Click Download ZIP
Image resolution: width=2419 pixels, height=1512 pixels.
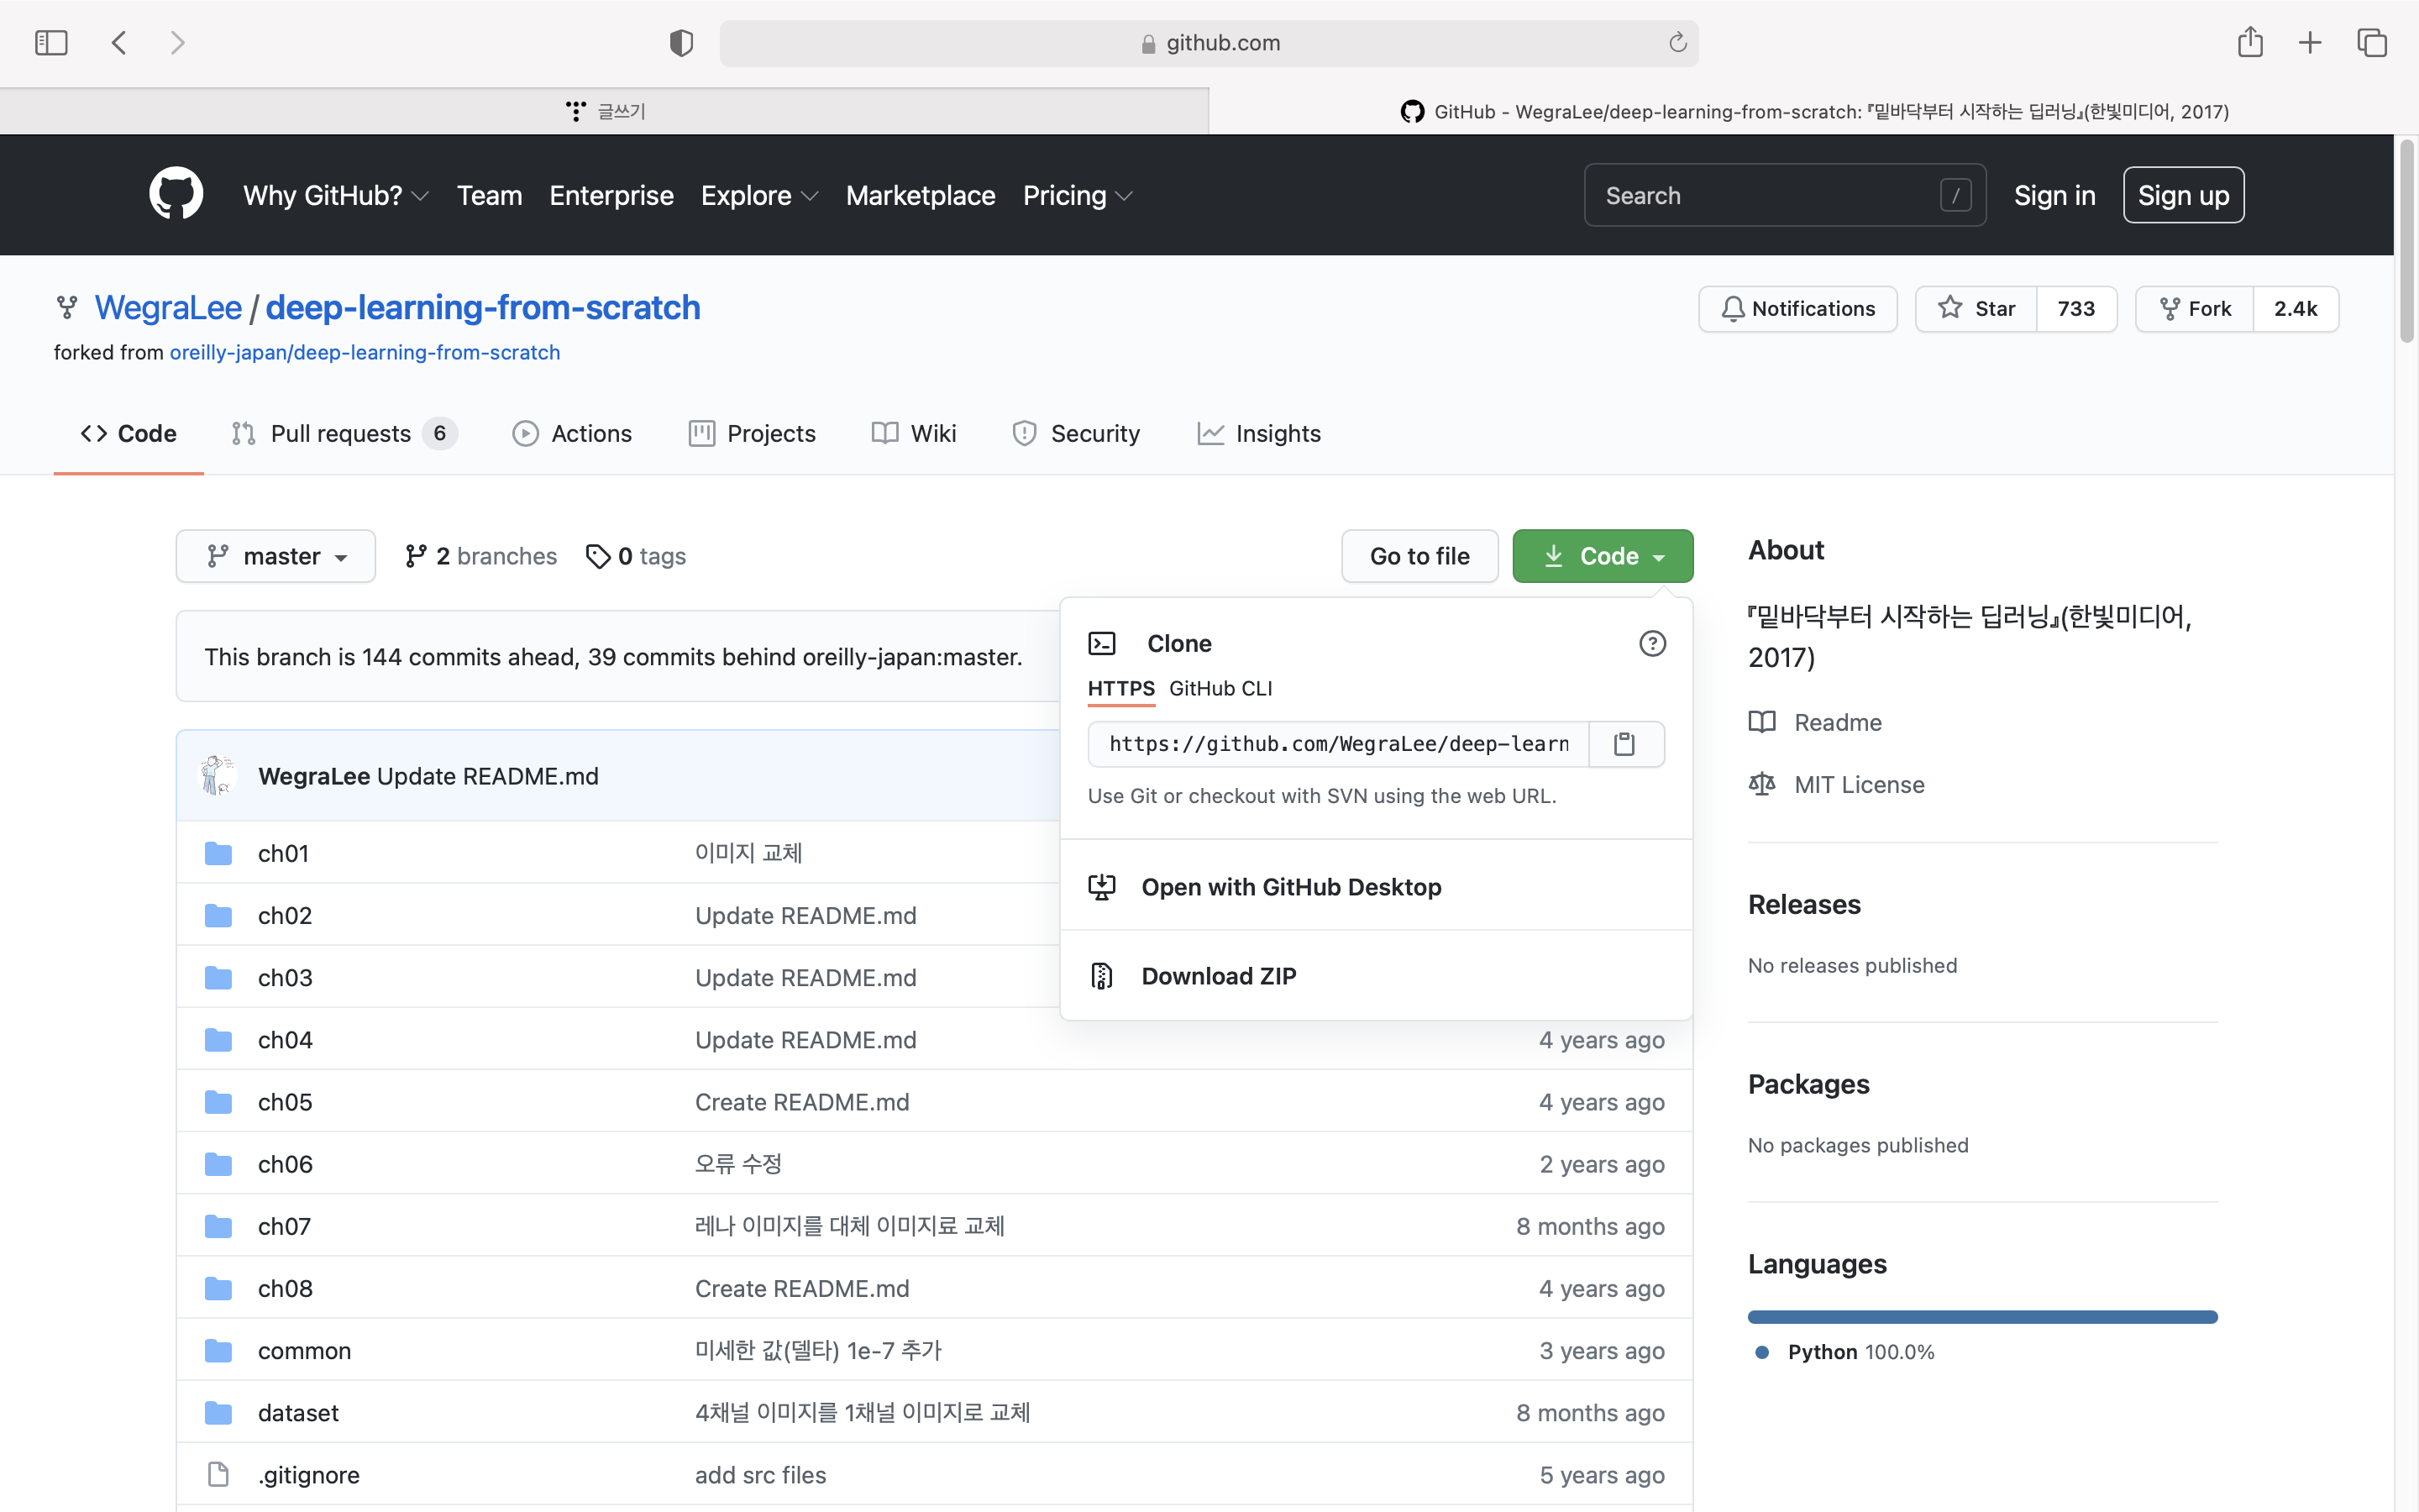1218,975
